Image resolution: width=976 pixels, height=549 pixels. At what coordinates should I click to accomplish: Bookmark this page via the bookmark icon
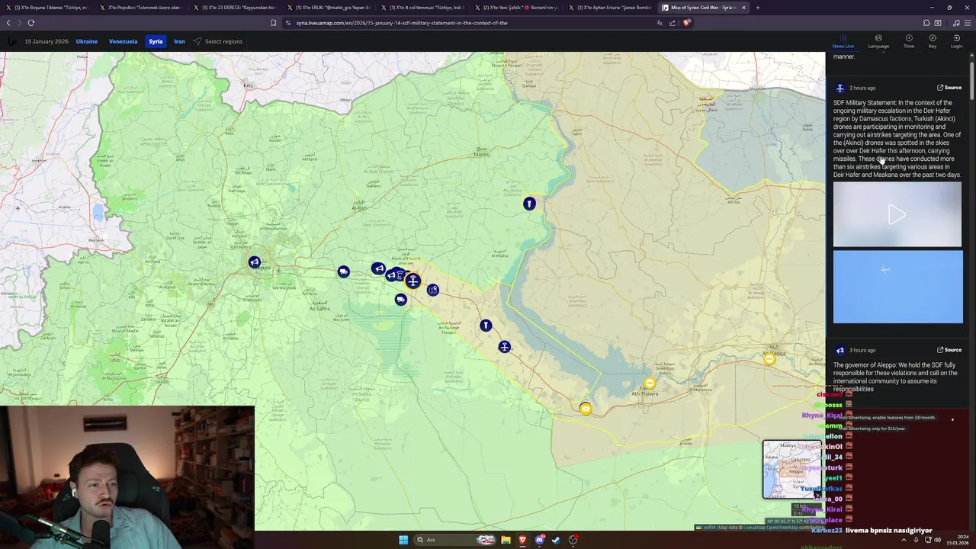coord(274,23)
